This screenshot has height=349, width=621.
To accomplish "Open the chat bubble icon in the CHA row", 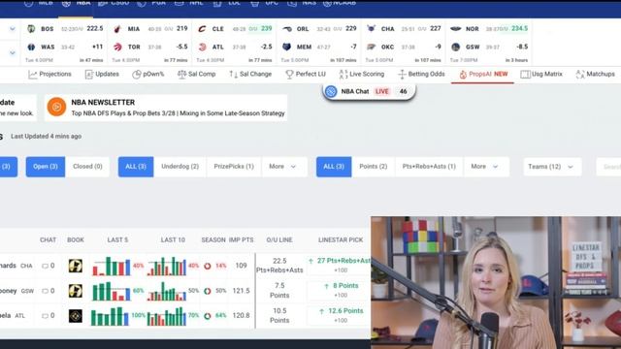I will coord(45,266).
